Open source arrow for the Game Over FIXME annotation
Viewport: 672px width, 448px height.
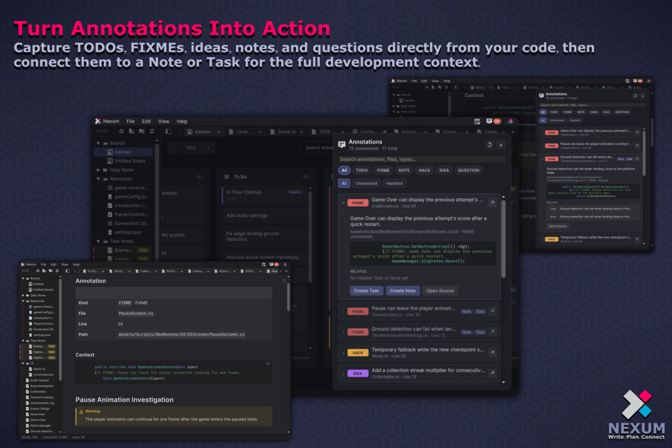[492, 202]
